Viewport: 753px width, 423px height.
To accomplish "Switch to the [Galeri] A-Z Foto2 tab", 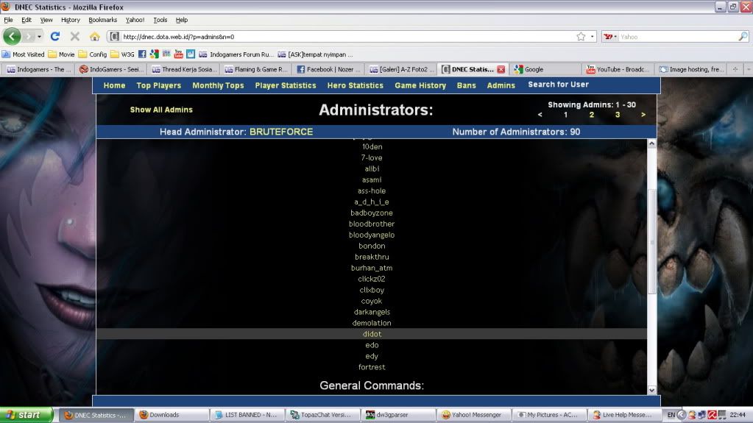I will click(x=401, y=69).
